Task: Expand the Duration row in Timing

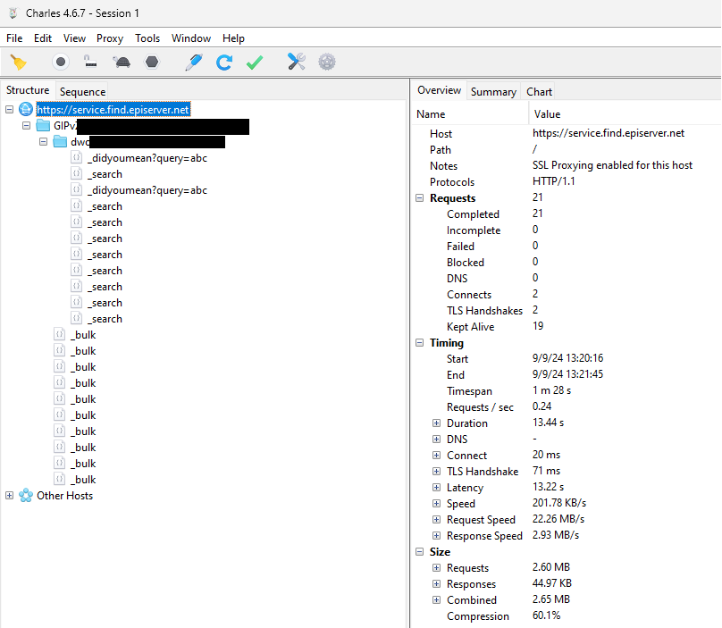Action: point(437,423)
